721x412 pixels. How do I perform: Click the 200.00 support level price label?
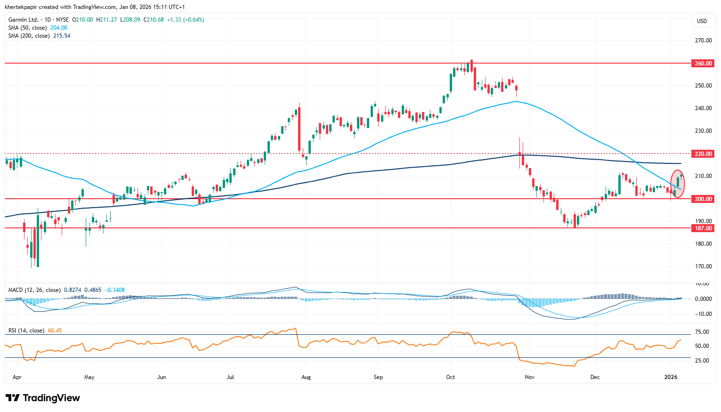coord(703,199)
